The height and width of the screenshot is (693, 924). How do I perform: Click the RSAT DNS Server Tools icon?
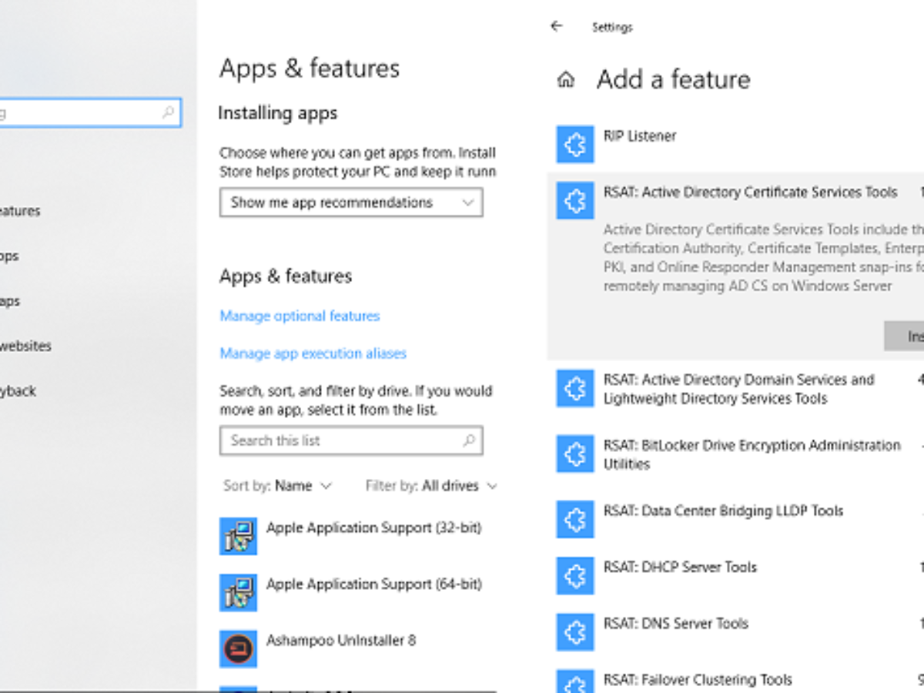[x=575, y=632]
